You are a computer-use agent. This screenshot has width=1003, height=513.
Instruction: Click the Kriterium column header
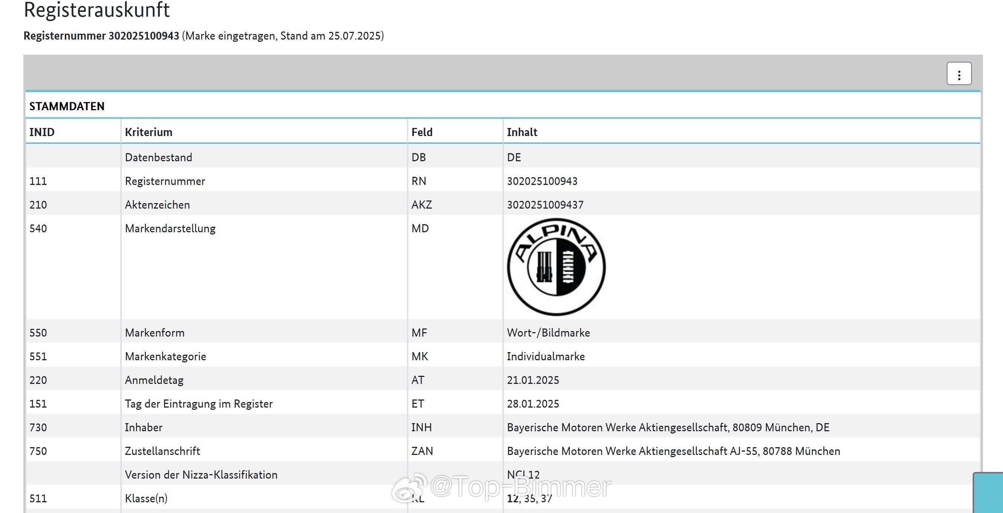tap(148, 132)
